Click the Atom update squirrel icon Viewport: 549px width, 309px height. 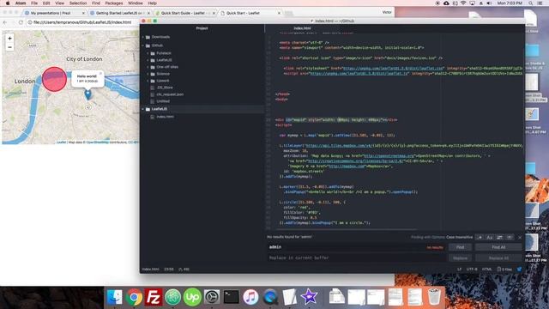point(519,270)
